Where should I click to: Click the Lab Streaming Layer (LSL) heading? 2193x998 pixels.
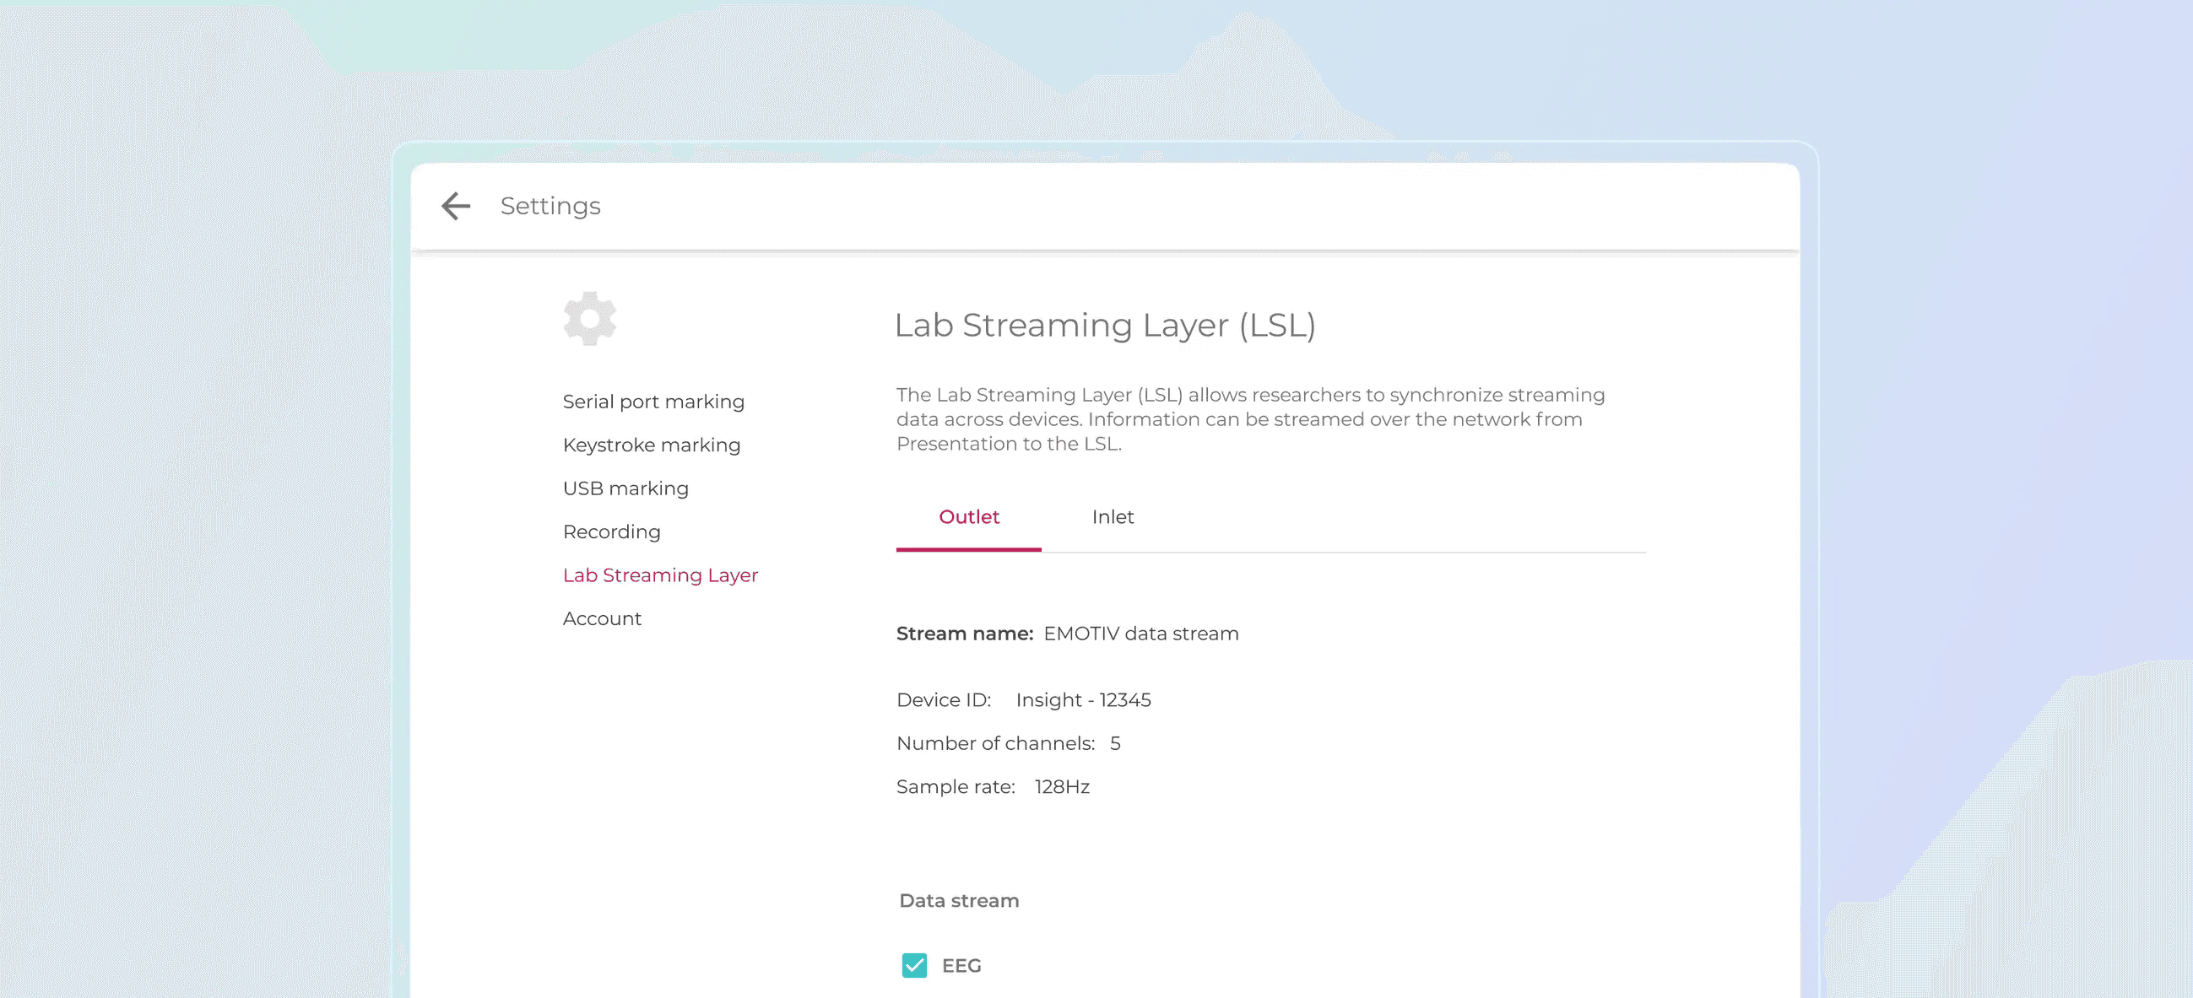(1104, 325)
